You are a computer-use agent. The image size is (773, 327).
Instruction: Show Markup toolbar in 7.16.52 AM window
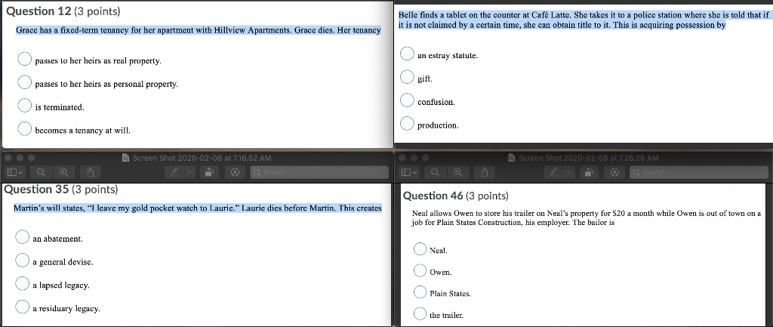[236, 172]
